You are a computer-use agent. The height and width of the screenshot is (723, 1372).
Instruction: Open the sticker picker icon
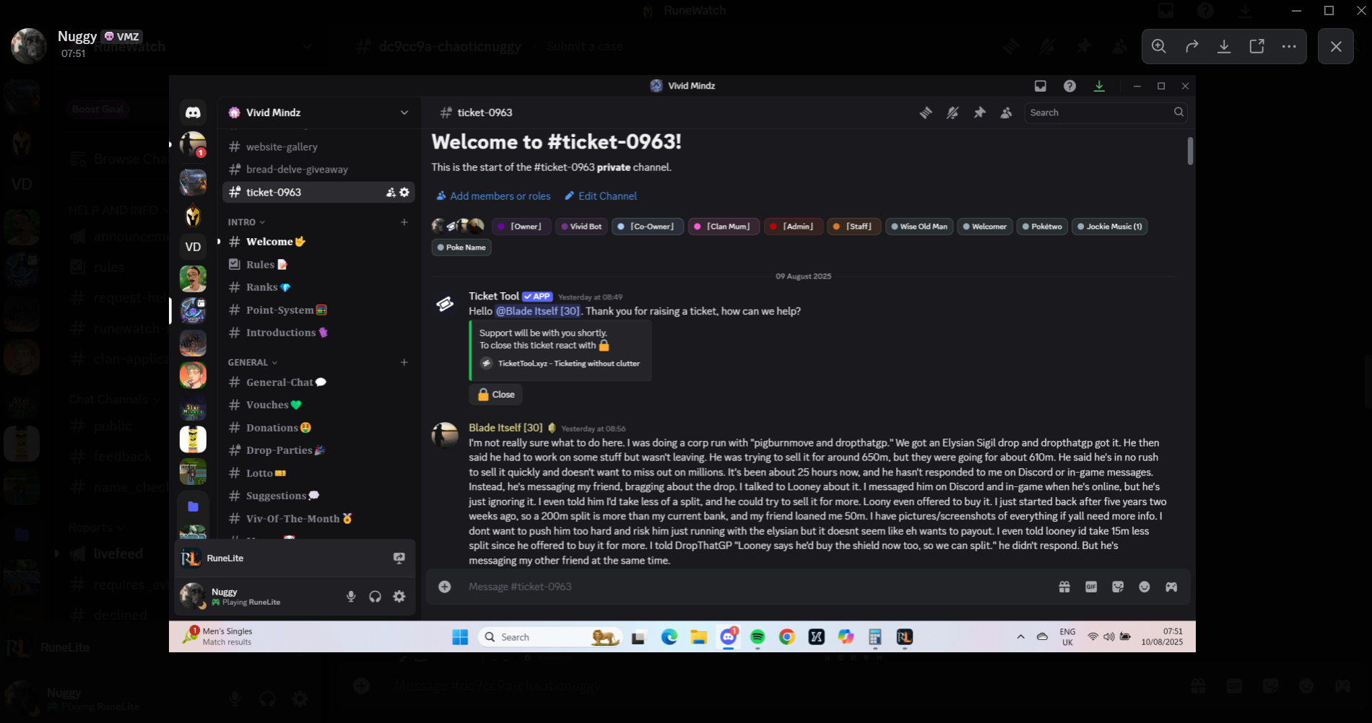pyautogui.click(x=1118, y=587)
